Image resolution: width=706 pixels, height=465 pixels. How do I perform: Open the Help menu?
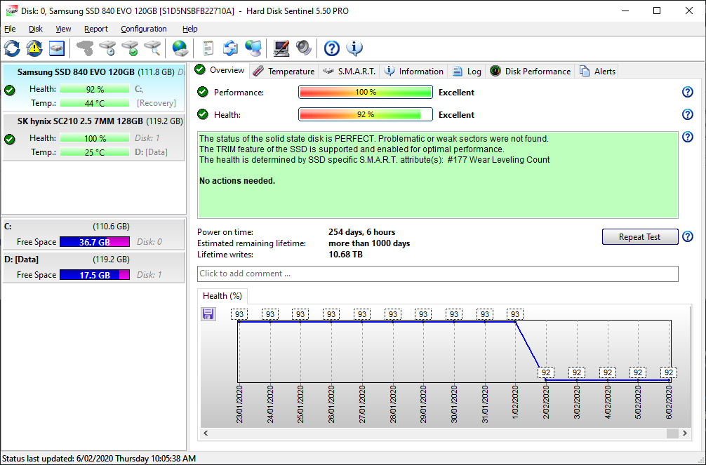point(189,29)
